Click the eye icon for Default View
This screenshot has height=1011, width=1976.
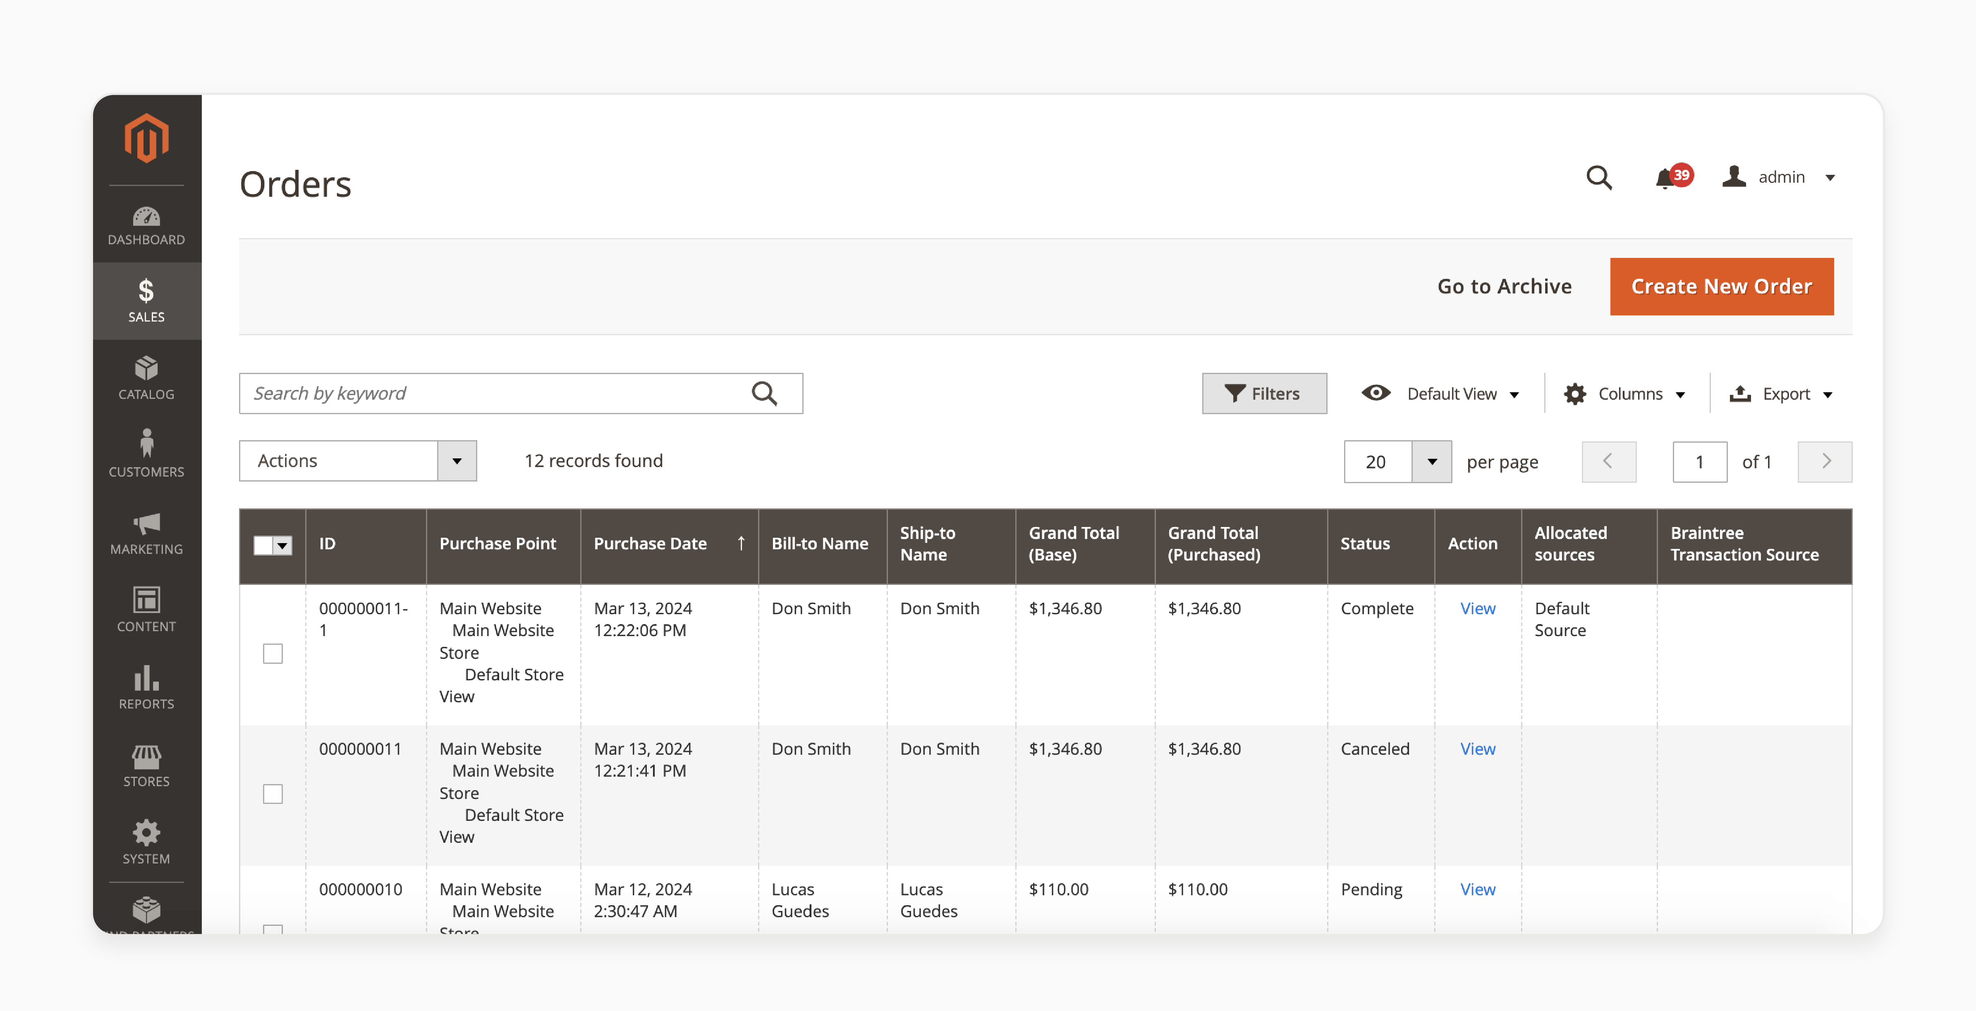click(x=1376, y=393)
